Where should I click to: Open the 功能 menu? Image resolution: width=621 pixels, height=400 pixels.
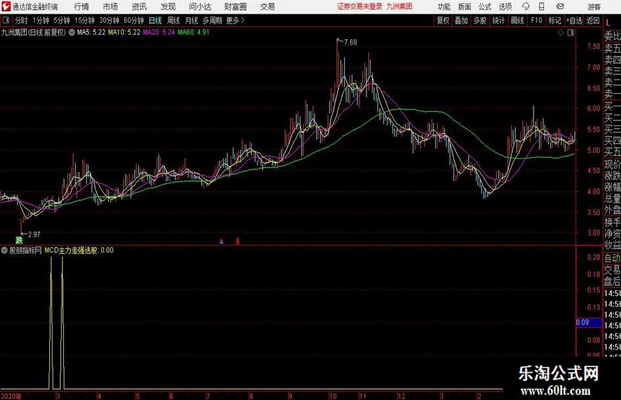click(x=444, y=7)
